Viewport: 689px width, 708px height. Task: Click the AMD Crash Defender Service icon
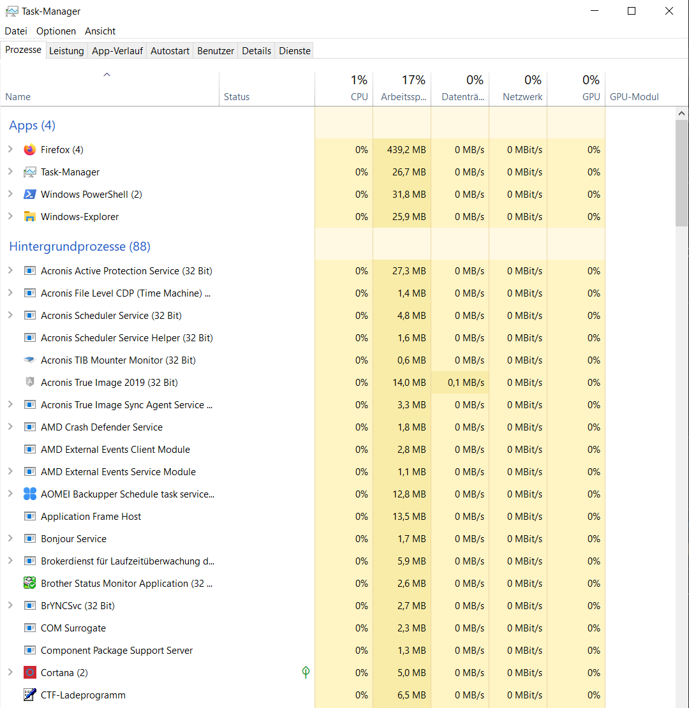(x=30, y=427)
